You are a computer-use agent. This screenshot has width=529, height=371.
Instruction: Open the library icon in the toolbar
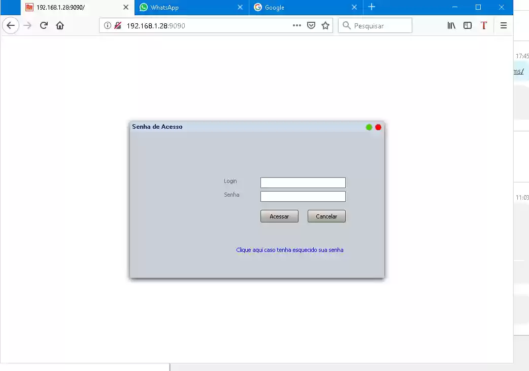pyautogui.click(x=451, y=25)
